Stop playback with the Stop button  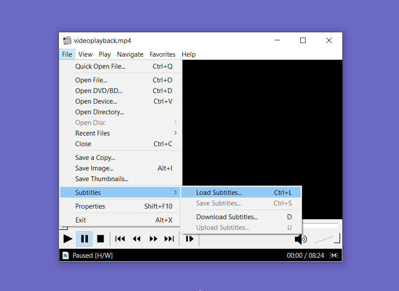click(101, 239)
